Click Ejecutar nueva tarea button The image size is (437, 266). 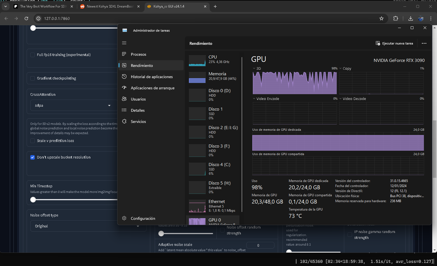(x=394, y=43)
